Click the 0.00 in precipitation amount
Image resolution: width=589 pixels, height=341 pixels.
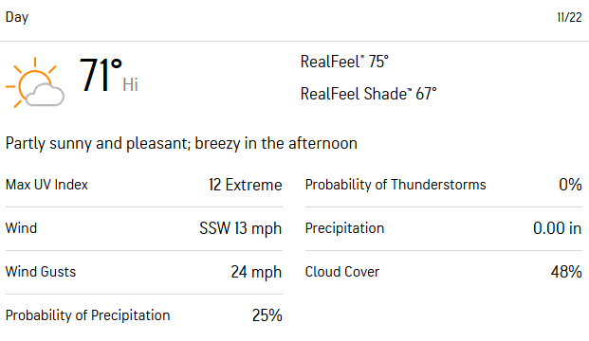click(558, 228)
